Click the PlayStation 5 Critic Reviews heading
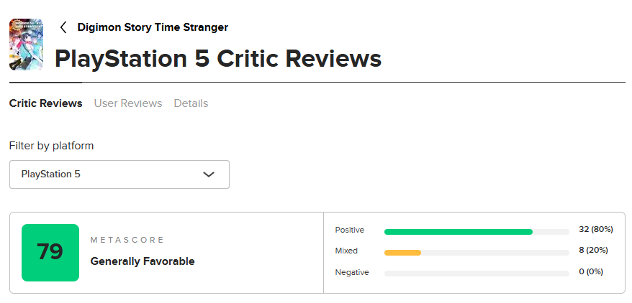632x303 pixels. [x=218, y=58]
